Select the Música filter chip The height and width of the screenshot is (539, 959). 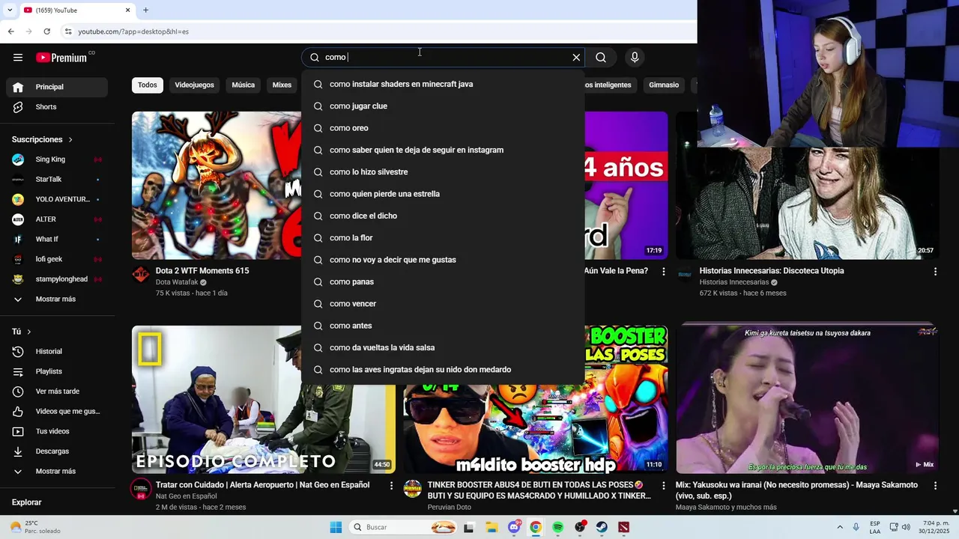pyautogui.click(x=243, y=85)
